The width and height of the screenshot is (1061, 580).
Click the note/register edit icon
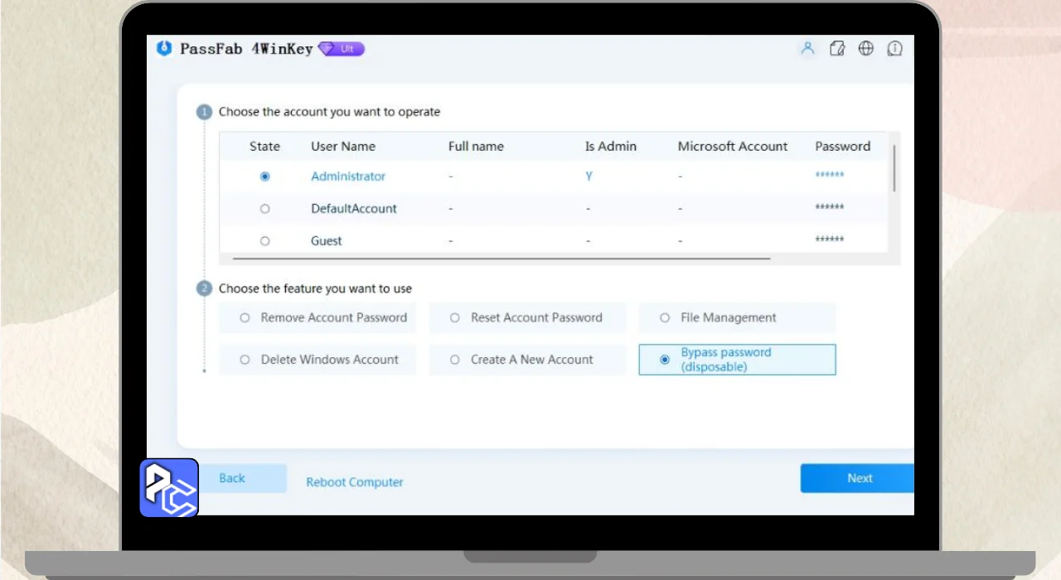click(837, 48)
